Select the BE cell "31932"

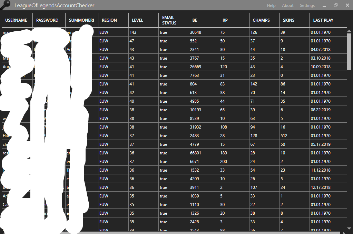point(204,127)
